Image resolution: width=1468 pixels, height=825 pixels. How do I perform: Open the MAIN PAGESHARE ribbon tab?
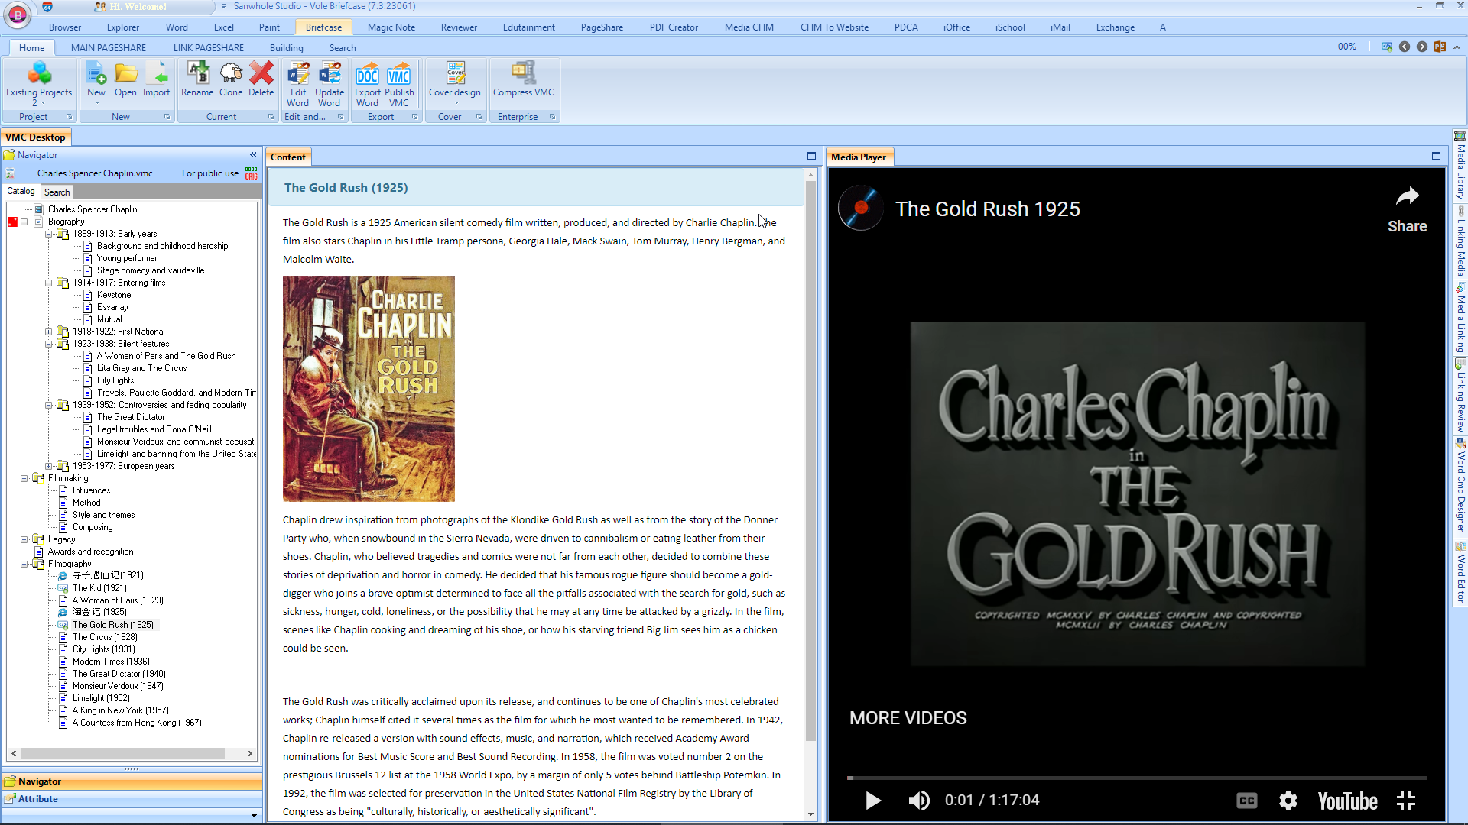(x=109, y=47)
